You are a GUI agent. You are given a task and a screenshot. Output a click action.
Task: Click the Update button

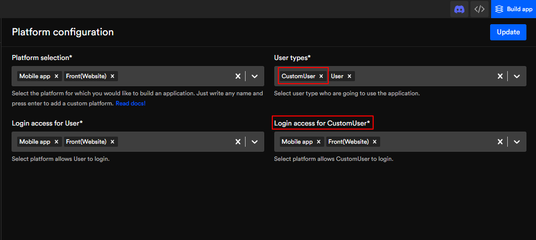click(508, 32)
